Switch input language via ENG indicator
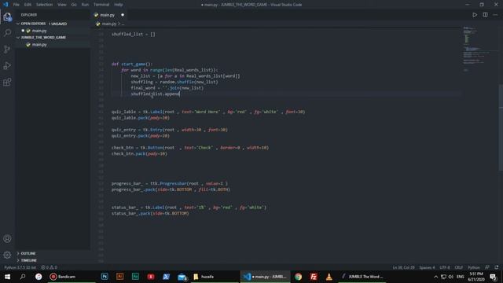This screenshot has height=283, width=503. click(461, 277)
